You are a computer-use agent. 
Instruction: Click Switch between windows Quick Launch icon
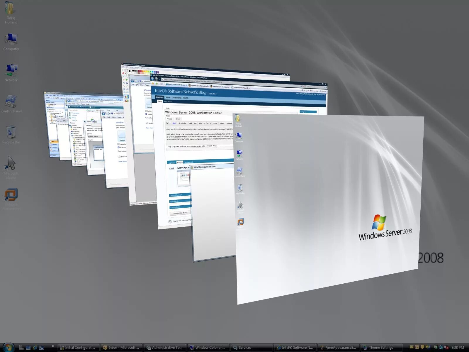click(42, 348)
